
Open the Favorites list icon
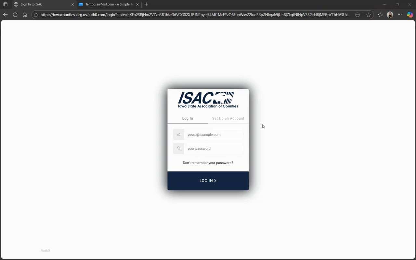point(380,15)
